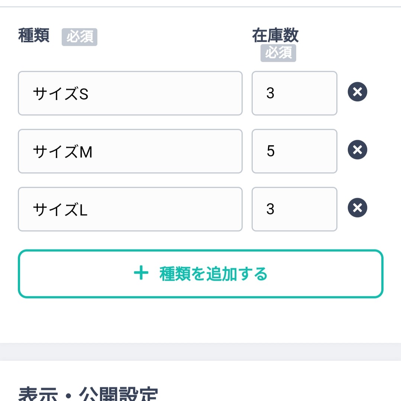Select the サイズM type name field

click(130, 151)
